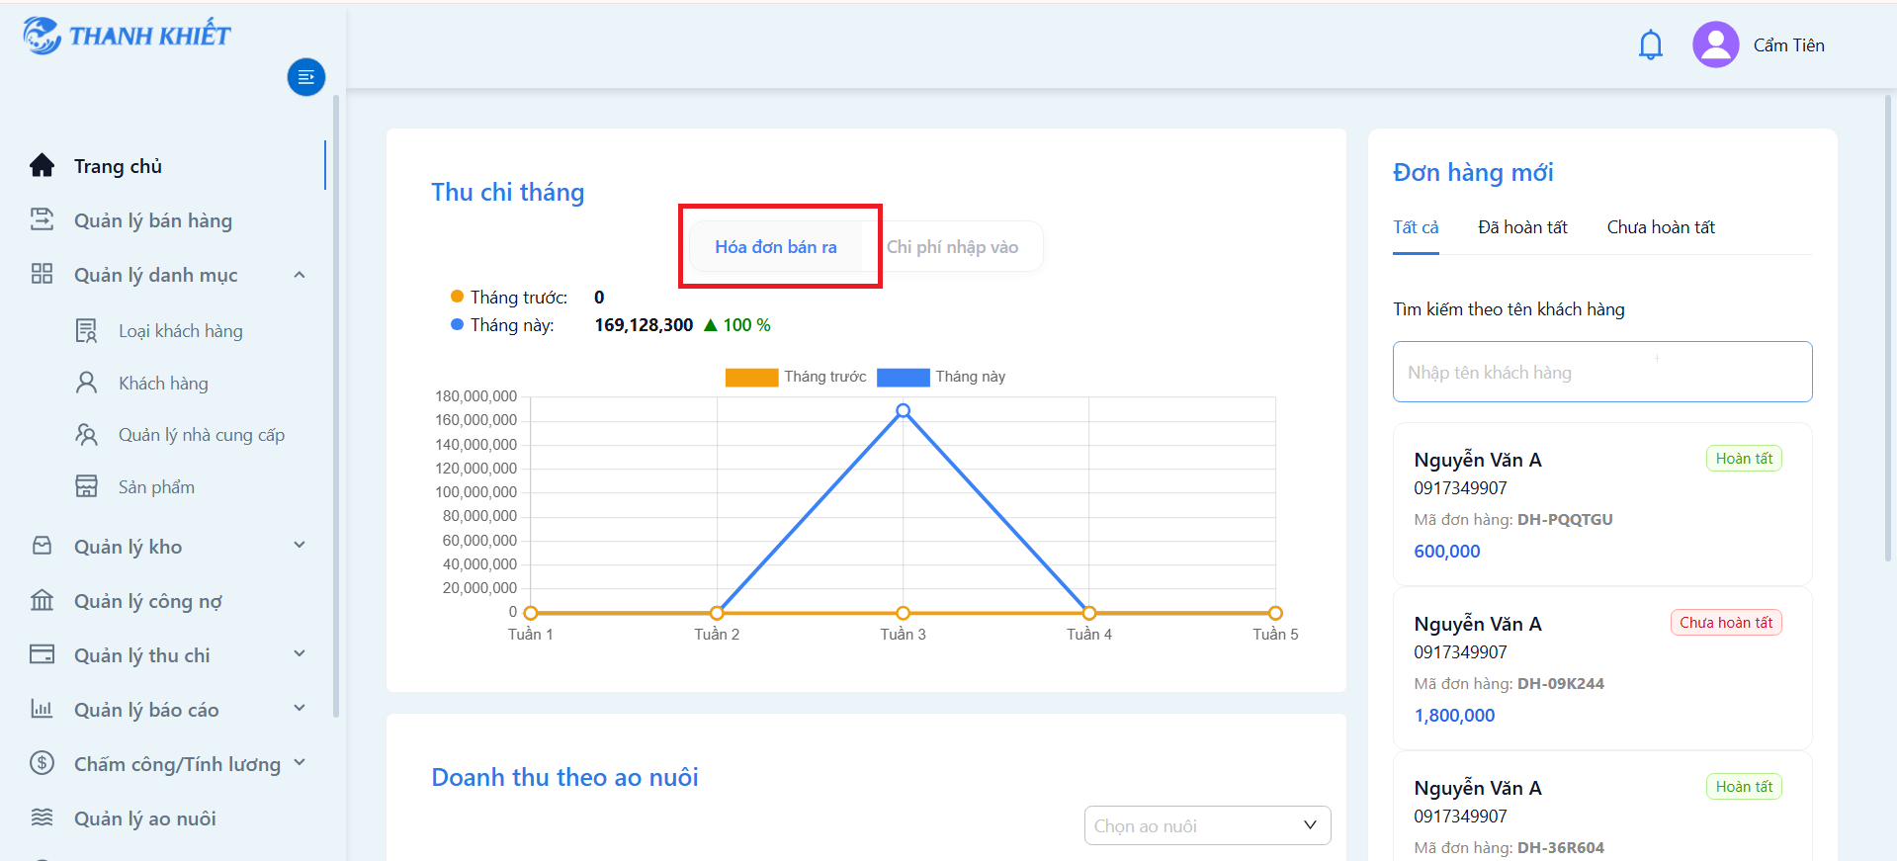
Task: Click sidebar vertical scrollbar
Action: click(x=336, y=405)
